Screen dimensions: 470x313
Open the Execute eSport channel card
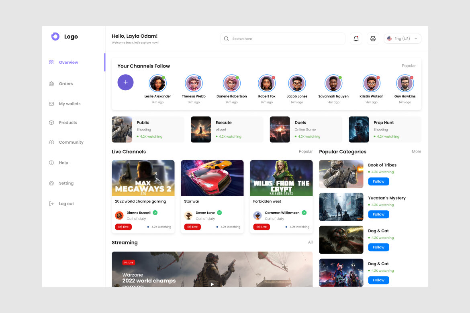pyautogui.click(x=227, y=129)
